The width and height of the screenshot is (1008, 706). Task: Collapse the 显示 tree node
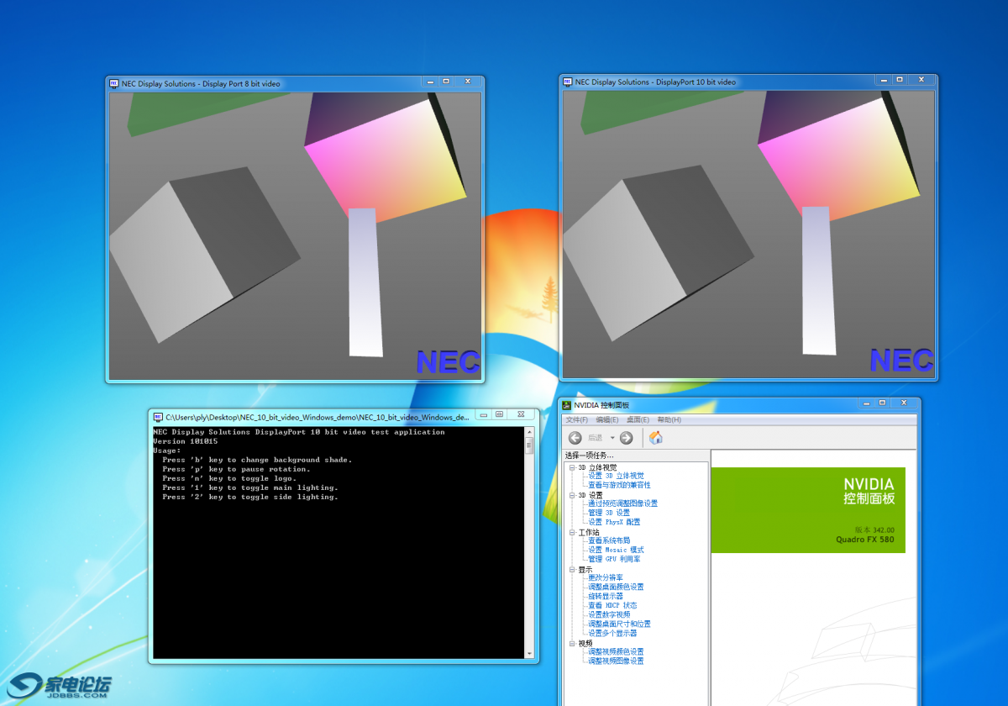click(572, 569)
